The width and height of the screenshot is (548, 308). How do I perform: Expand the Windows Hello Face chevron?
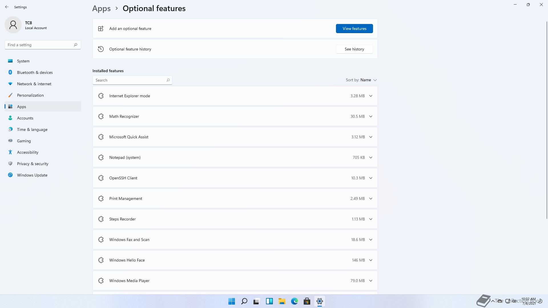point(371,260)
